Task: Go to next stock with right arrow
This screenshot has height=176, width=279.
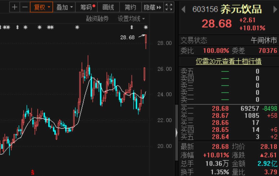Action: click(x=275, y=9)
